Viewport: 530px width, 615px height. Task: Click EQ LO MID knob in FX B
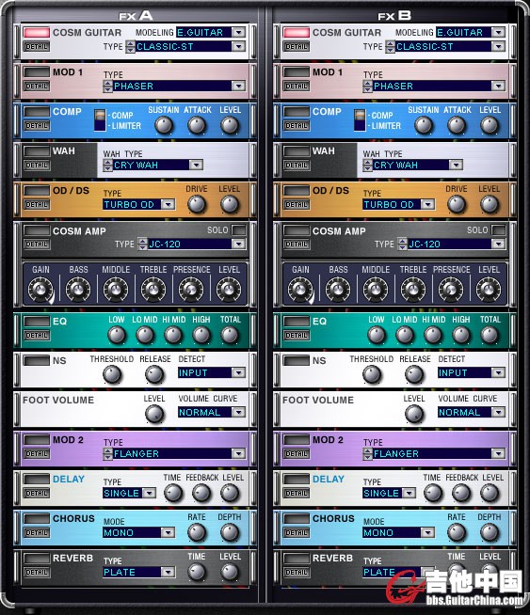[x=405, y=336]
